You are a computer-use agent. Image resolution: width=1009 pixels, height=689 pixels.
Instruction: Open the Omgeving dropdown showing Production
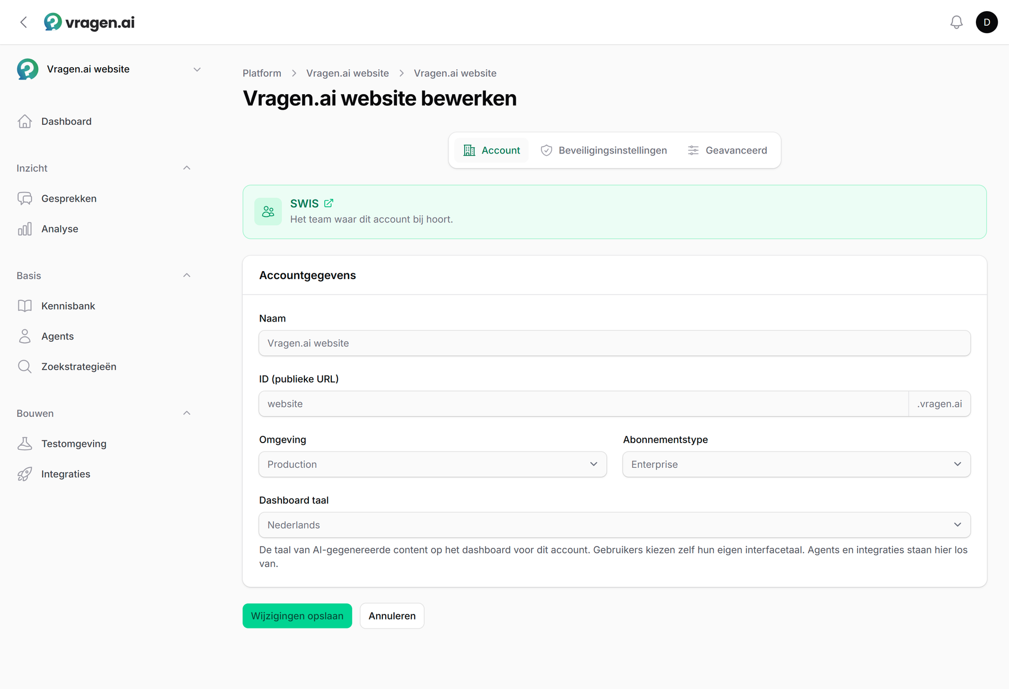click(x=433, y=464)
